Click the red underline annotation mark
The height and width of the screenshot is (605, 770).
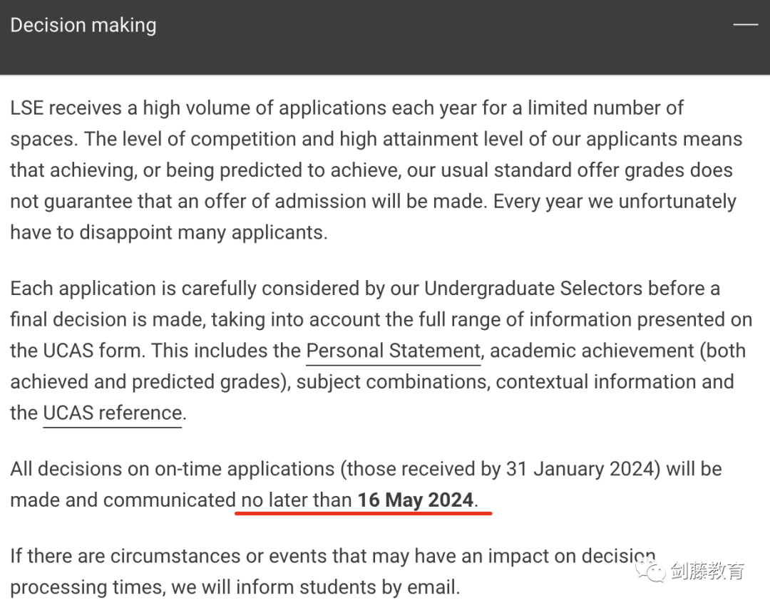point(364,513)
